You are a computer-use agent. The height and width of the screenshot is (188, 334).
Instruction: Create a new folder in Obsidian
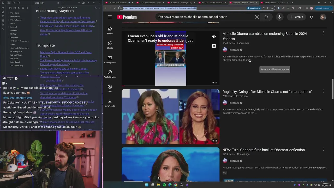point(14,8)
